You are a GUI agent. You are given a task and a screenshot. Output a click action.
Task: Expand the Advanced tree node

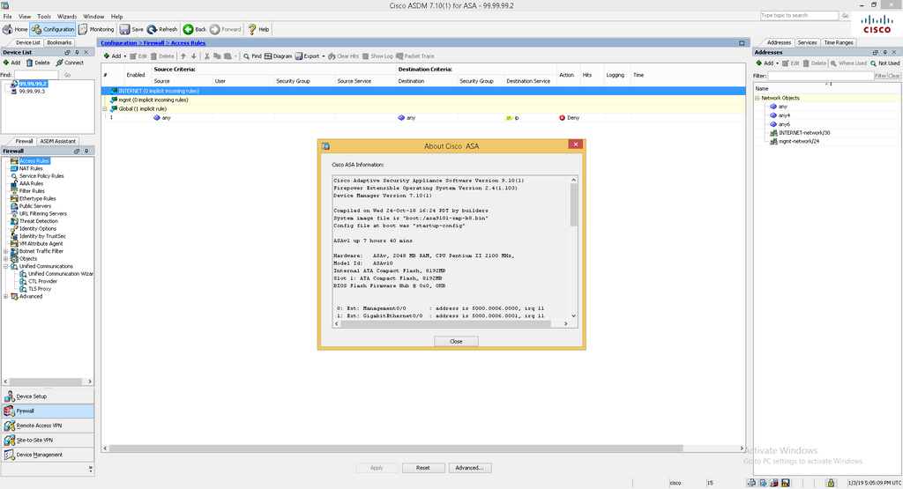(x=6, y=297)
